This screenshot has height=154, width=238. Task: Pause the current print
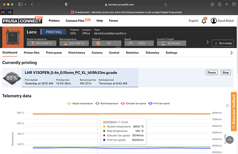(212, 72)
